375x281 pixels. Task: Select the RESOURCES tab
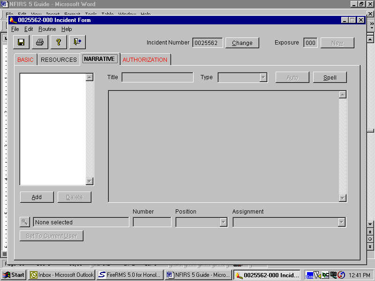coord(59,60)
